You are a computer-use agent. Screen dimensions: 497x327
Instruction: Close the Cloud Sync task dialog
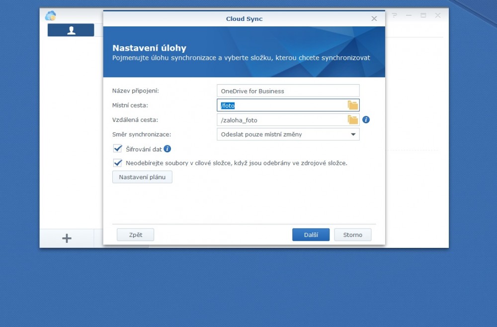click(374, 18)
